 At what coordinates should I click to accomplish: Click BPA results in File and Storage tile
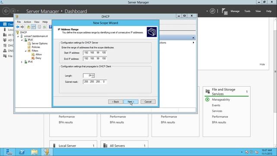(x=219, y=122)
